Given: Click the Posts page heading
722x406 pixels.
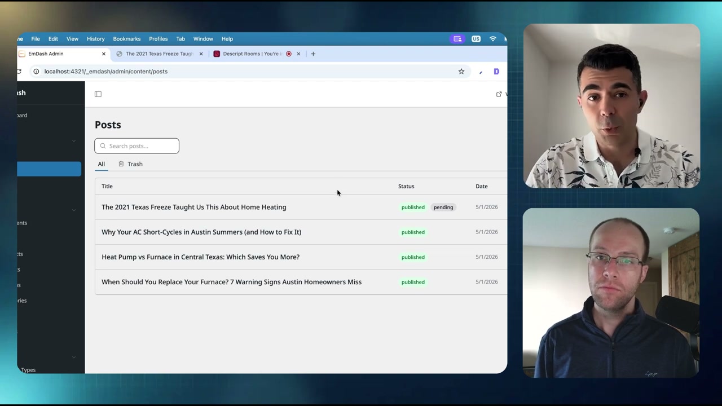Looking at the screenshot, I should [108, 125].
